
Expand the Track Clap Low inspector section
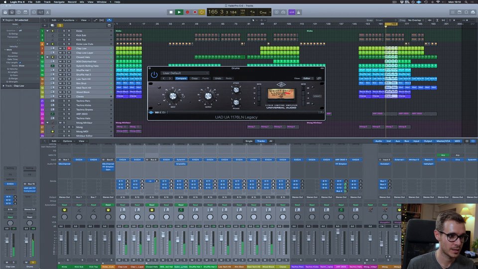point(3,86)
